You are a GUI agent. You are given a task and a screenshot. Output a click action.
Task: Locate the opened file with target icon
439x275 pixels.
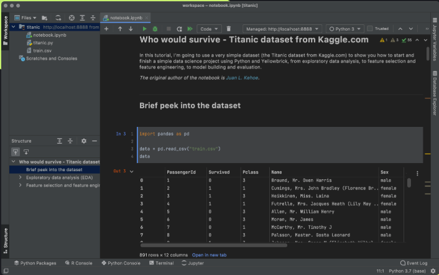(72, 18)
